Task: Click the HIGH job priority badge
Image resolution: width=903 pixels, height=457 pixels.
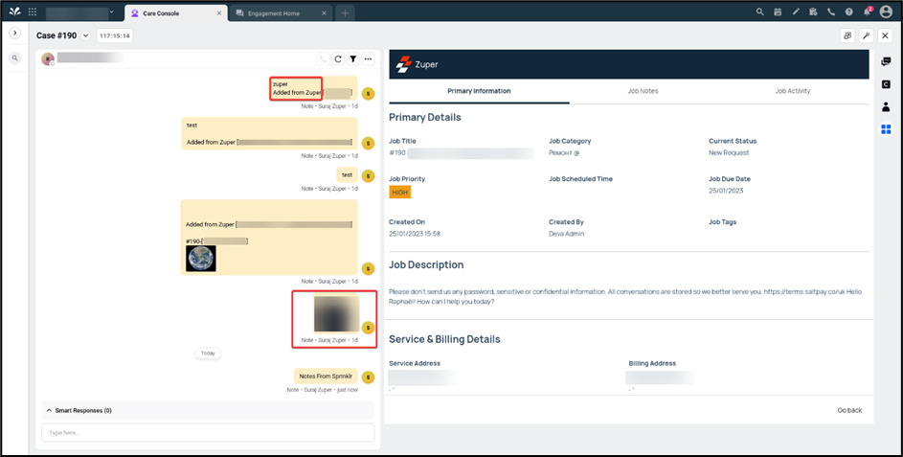Action: coord(399,193)
